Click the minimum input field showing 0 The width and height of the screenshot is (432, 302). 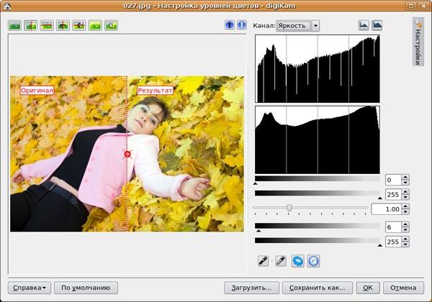point(393,180)
